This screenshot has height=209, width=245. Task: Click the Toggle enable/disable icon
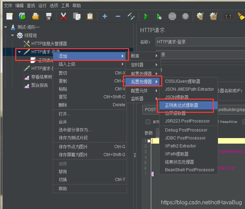[x=131, y=16]
